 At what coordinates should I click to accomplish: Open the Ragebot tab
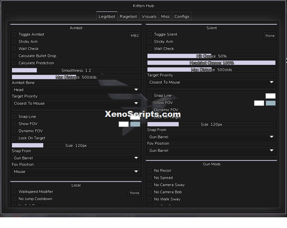(x=128, y=16)
